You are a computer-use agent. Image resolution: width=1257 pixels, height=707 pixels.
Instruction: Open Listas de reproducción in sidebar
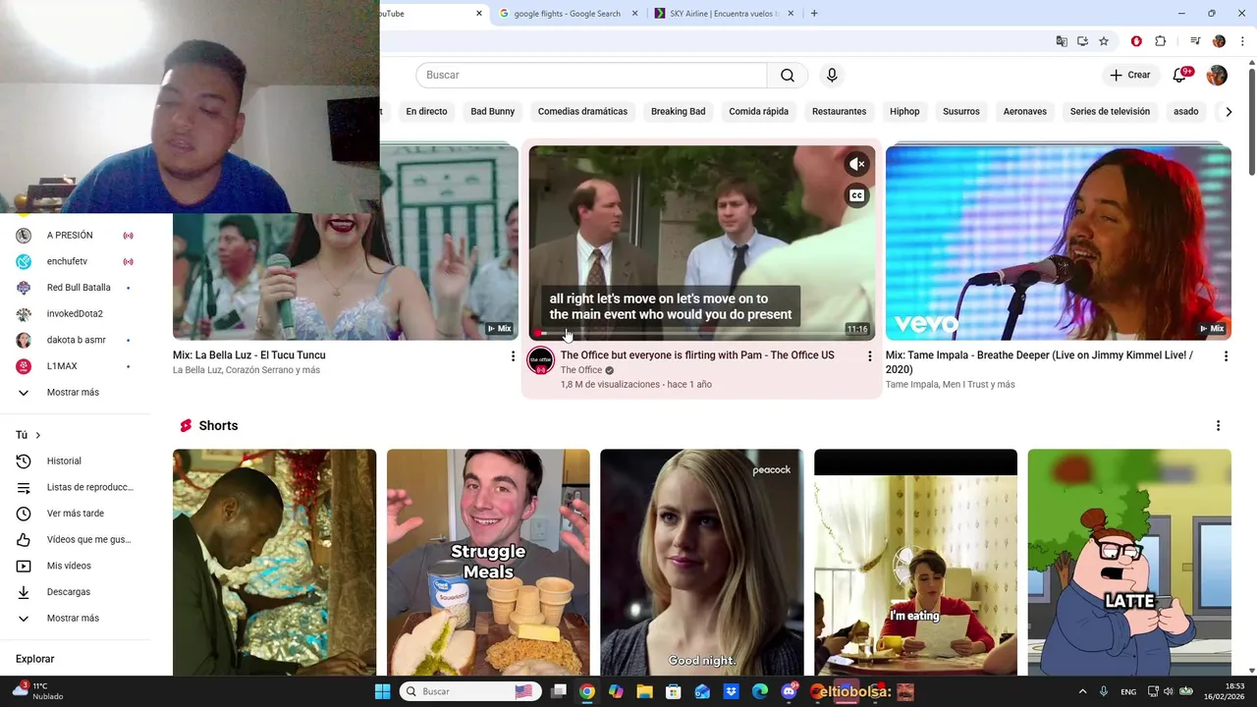76,488
